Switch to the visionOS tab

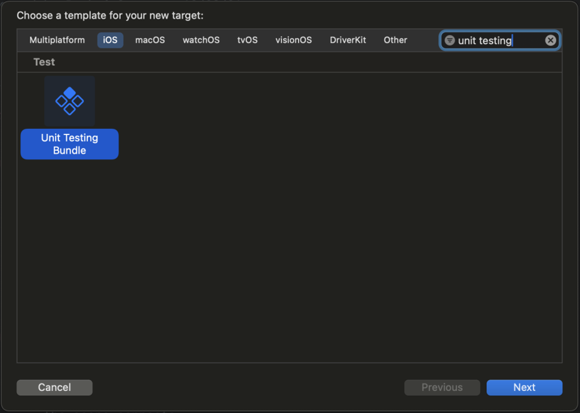click(293, 40)
